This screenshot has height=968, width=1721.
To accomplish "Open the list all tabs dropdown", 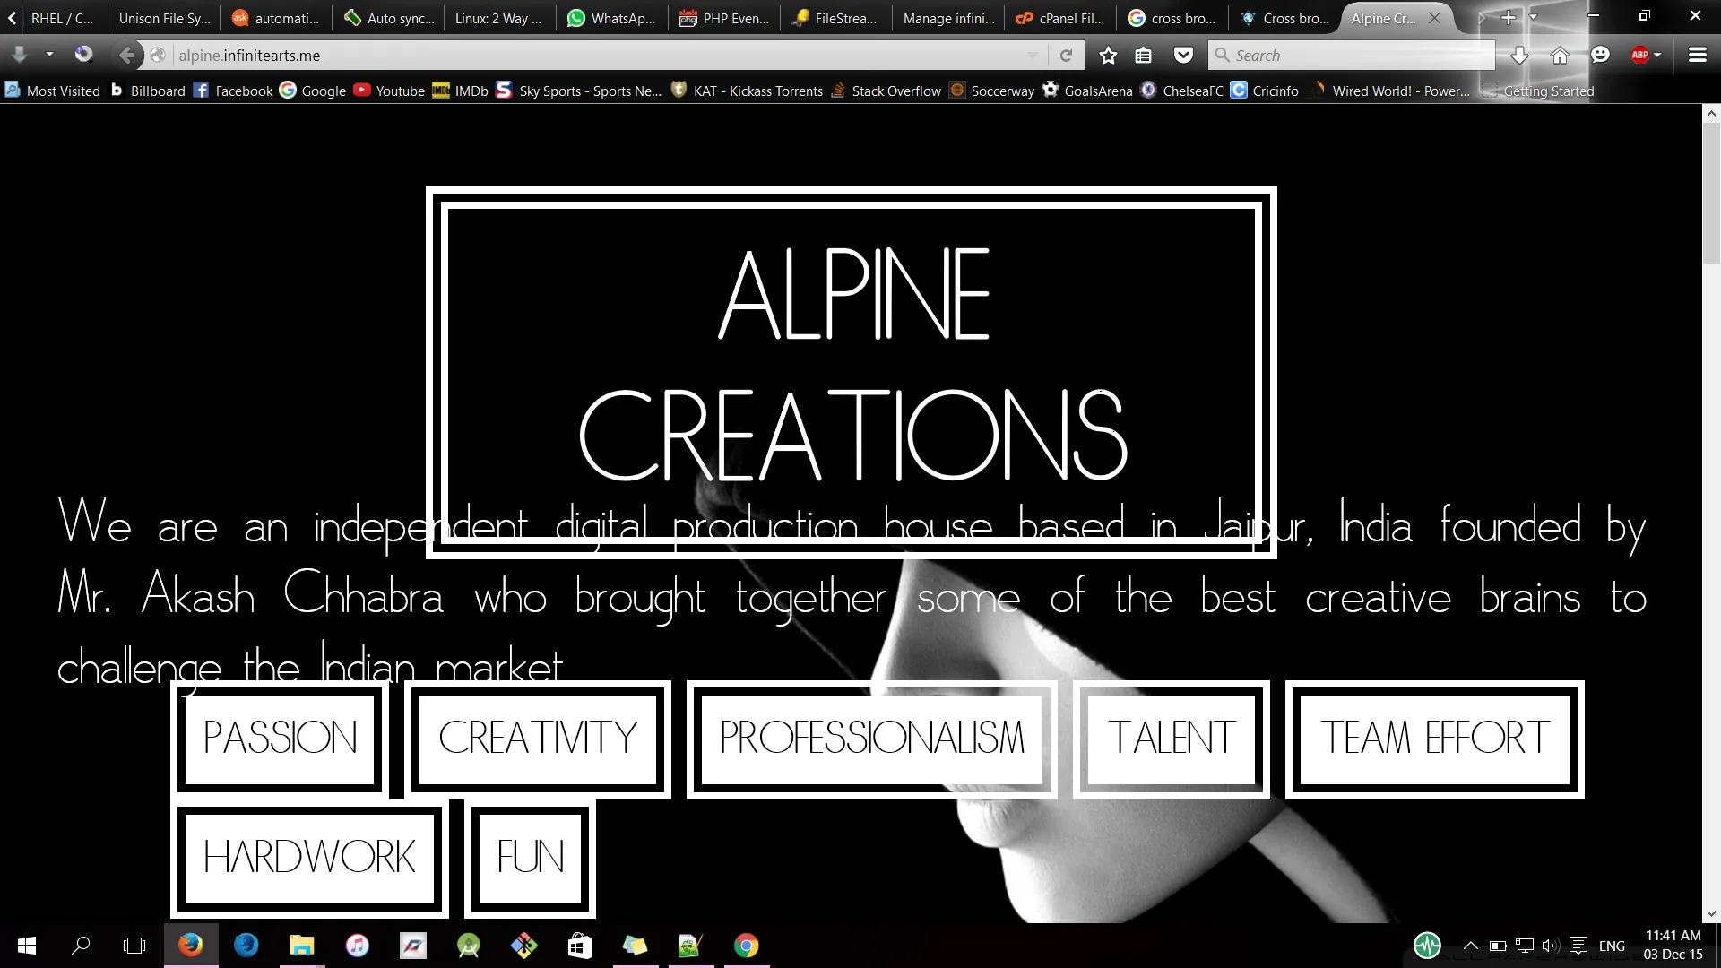I will pyautogui.click(x=1533, y=17).
